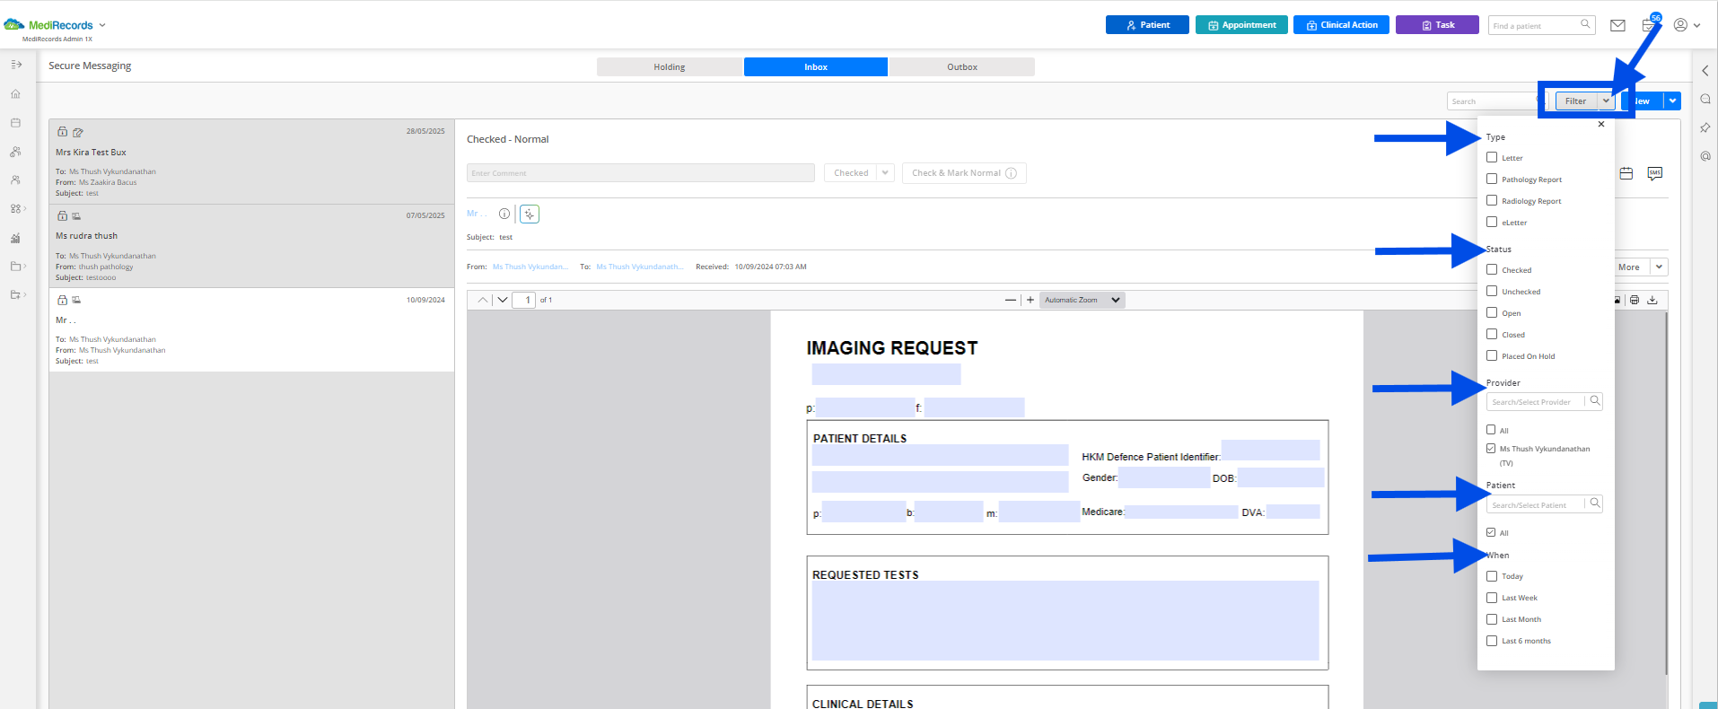Tick the eLetter checkbox
The height and width of the screenshot is (709, 1718).
[x=1492, y=222]
